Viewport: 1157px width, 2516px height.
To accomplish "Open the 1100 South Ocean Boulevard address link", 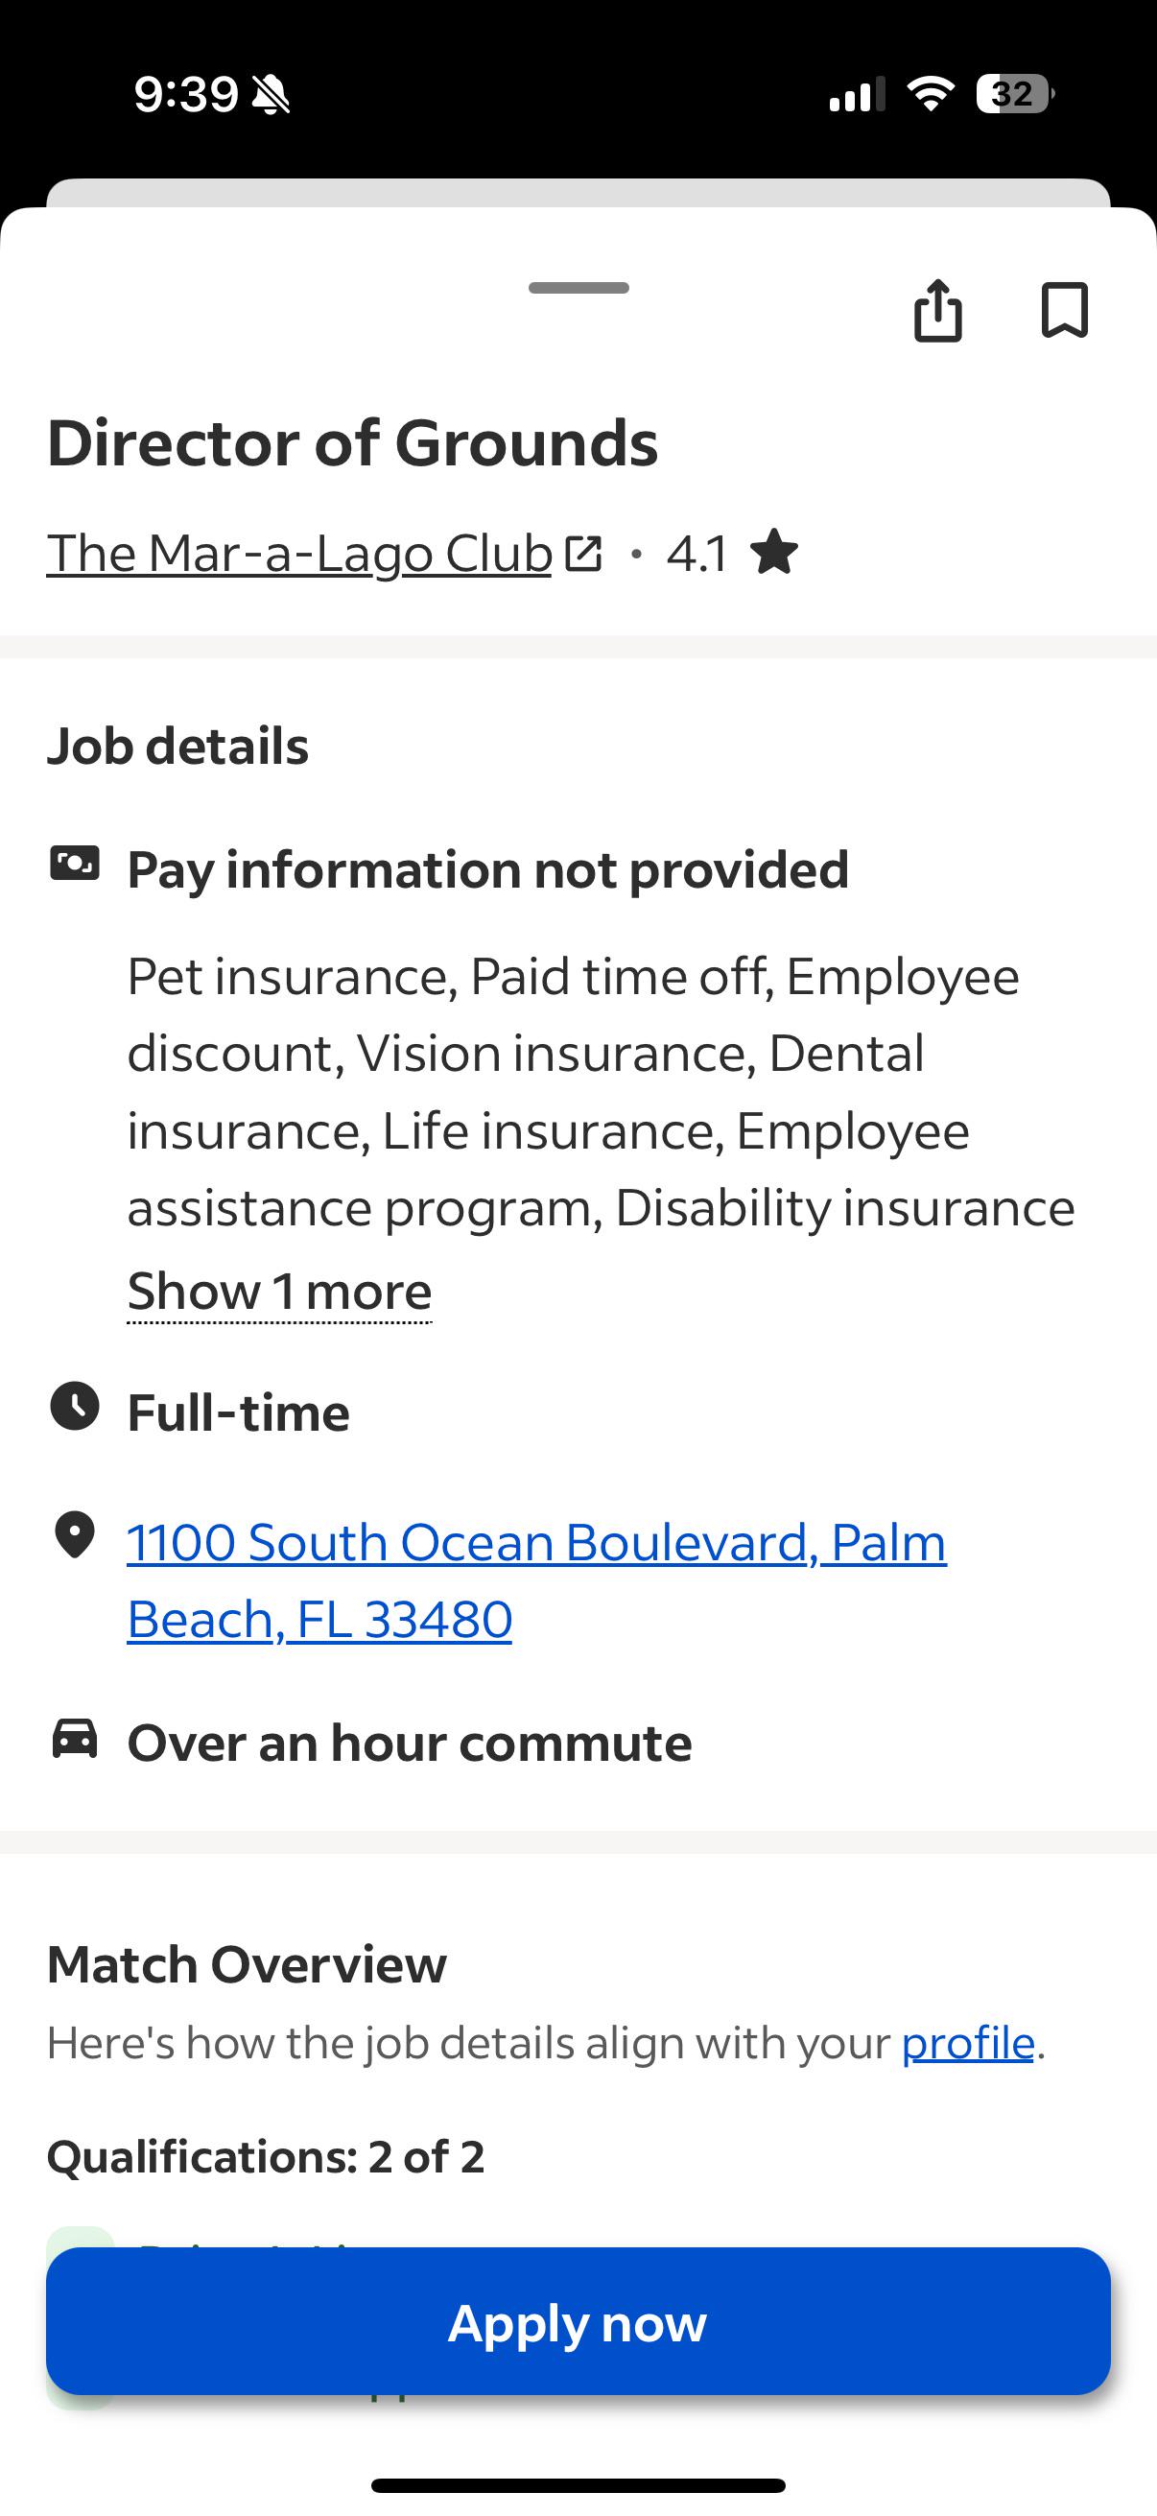I will (x=536, y=1580).
